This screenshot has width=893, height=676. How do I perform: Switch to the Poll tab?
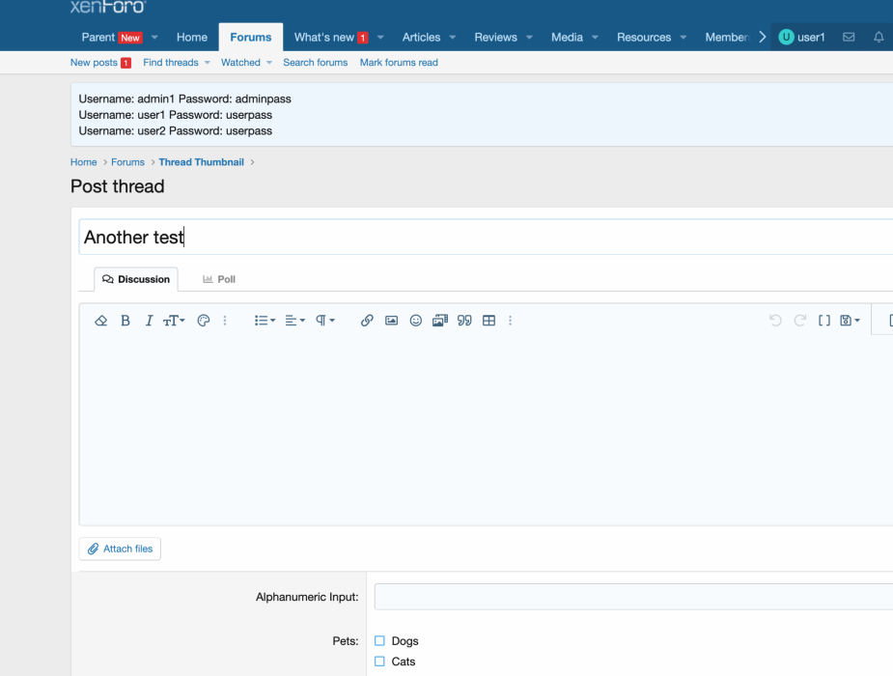pos(219,279)
